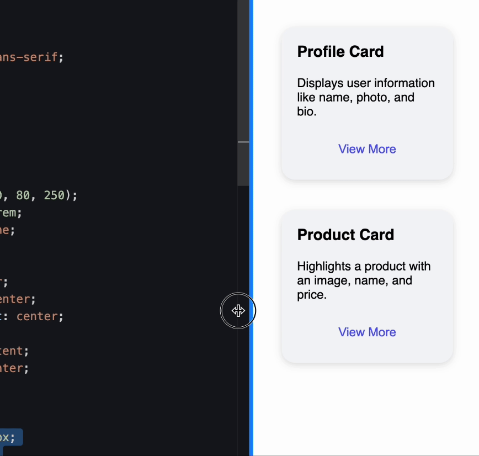Select the "Profile Card" heading
Viewport: 479px width, 456px height.
click(x=340, y=51)
